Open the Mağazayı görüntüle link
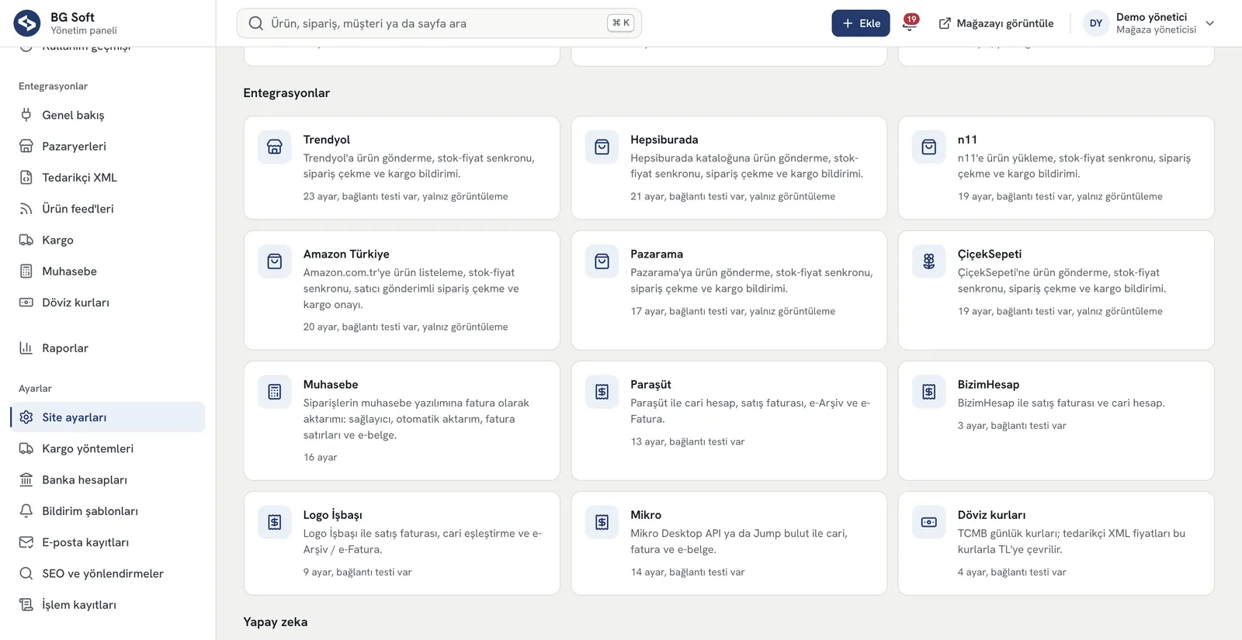The image size is (1242, 640). 997,23
